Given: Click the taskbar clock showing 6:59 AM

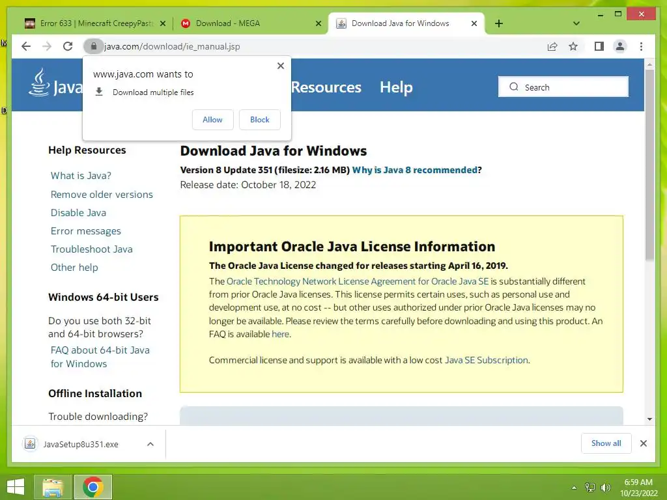Looking at the screenshot, I should pos(638,488).
